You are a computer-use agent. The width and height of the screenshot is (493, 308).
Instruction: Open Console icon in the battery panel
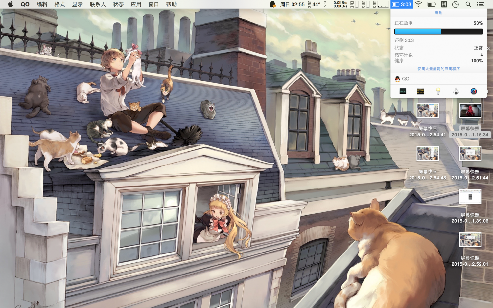pyautogui.click(x=421, y=91)
